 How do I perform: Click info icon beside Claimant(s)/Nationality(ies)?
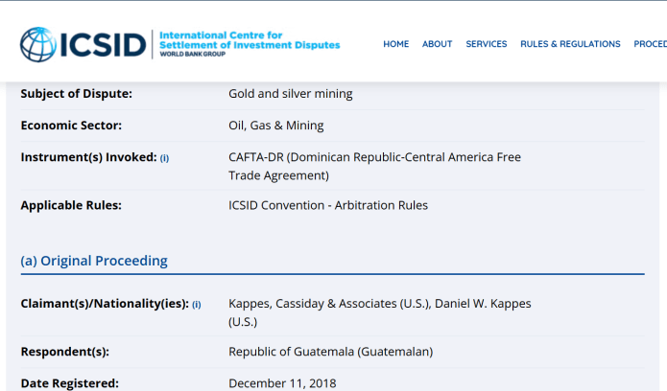pyautogui.click(x=197, y=305)
